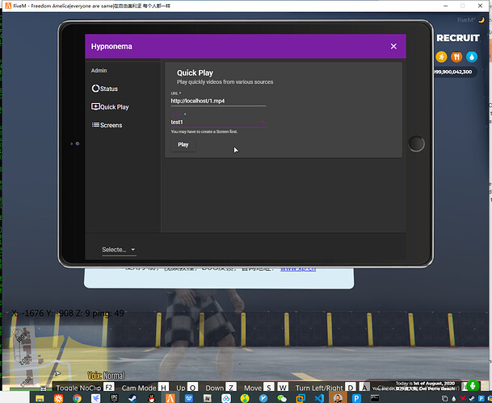Click the coordinates and ping readout text

68,313
